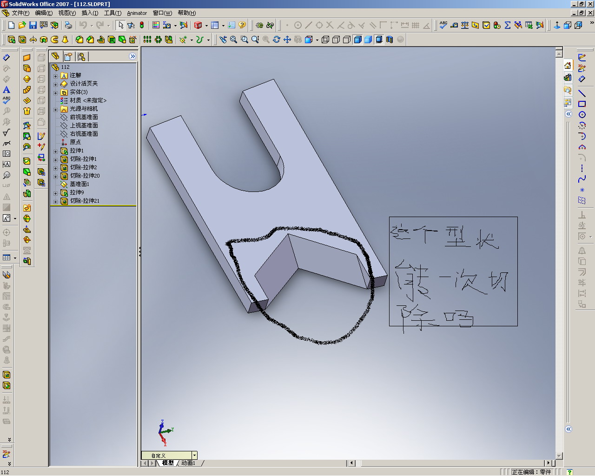
Task: Switch to the 模型 tab
Action: 168,463
